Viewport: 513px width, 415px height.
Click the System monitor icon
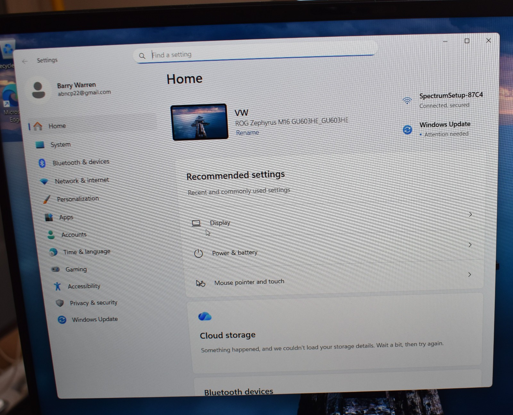40,145
